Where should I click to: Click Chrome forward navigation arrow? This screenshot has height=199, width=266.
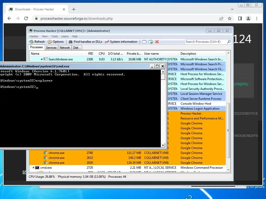pos(18,18)
